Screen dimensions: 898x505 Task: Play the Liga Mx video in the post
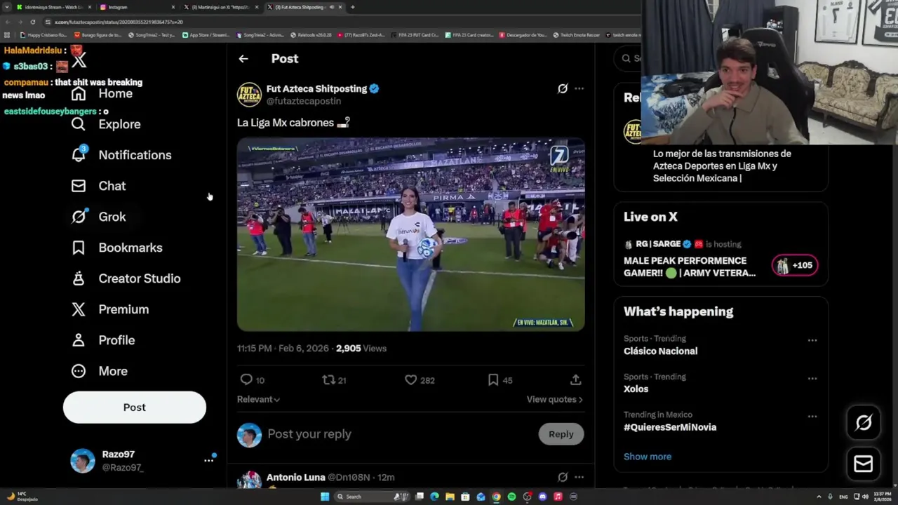[410, 234]
